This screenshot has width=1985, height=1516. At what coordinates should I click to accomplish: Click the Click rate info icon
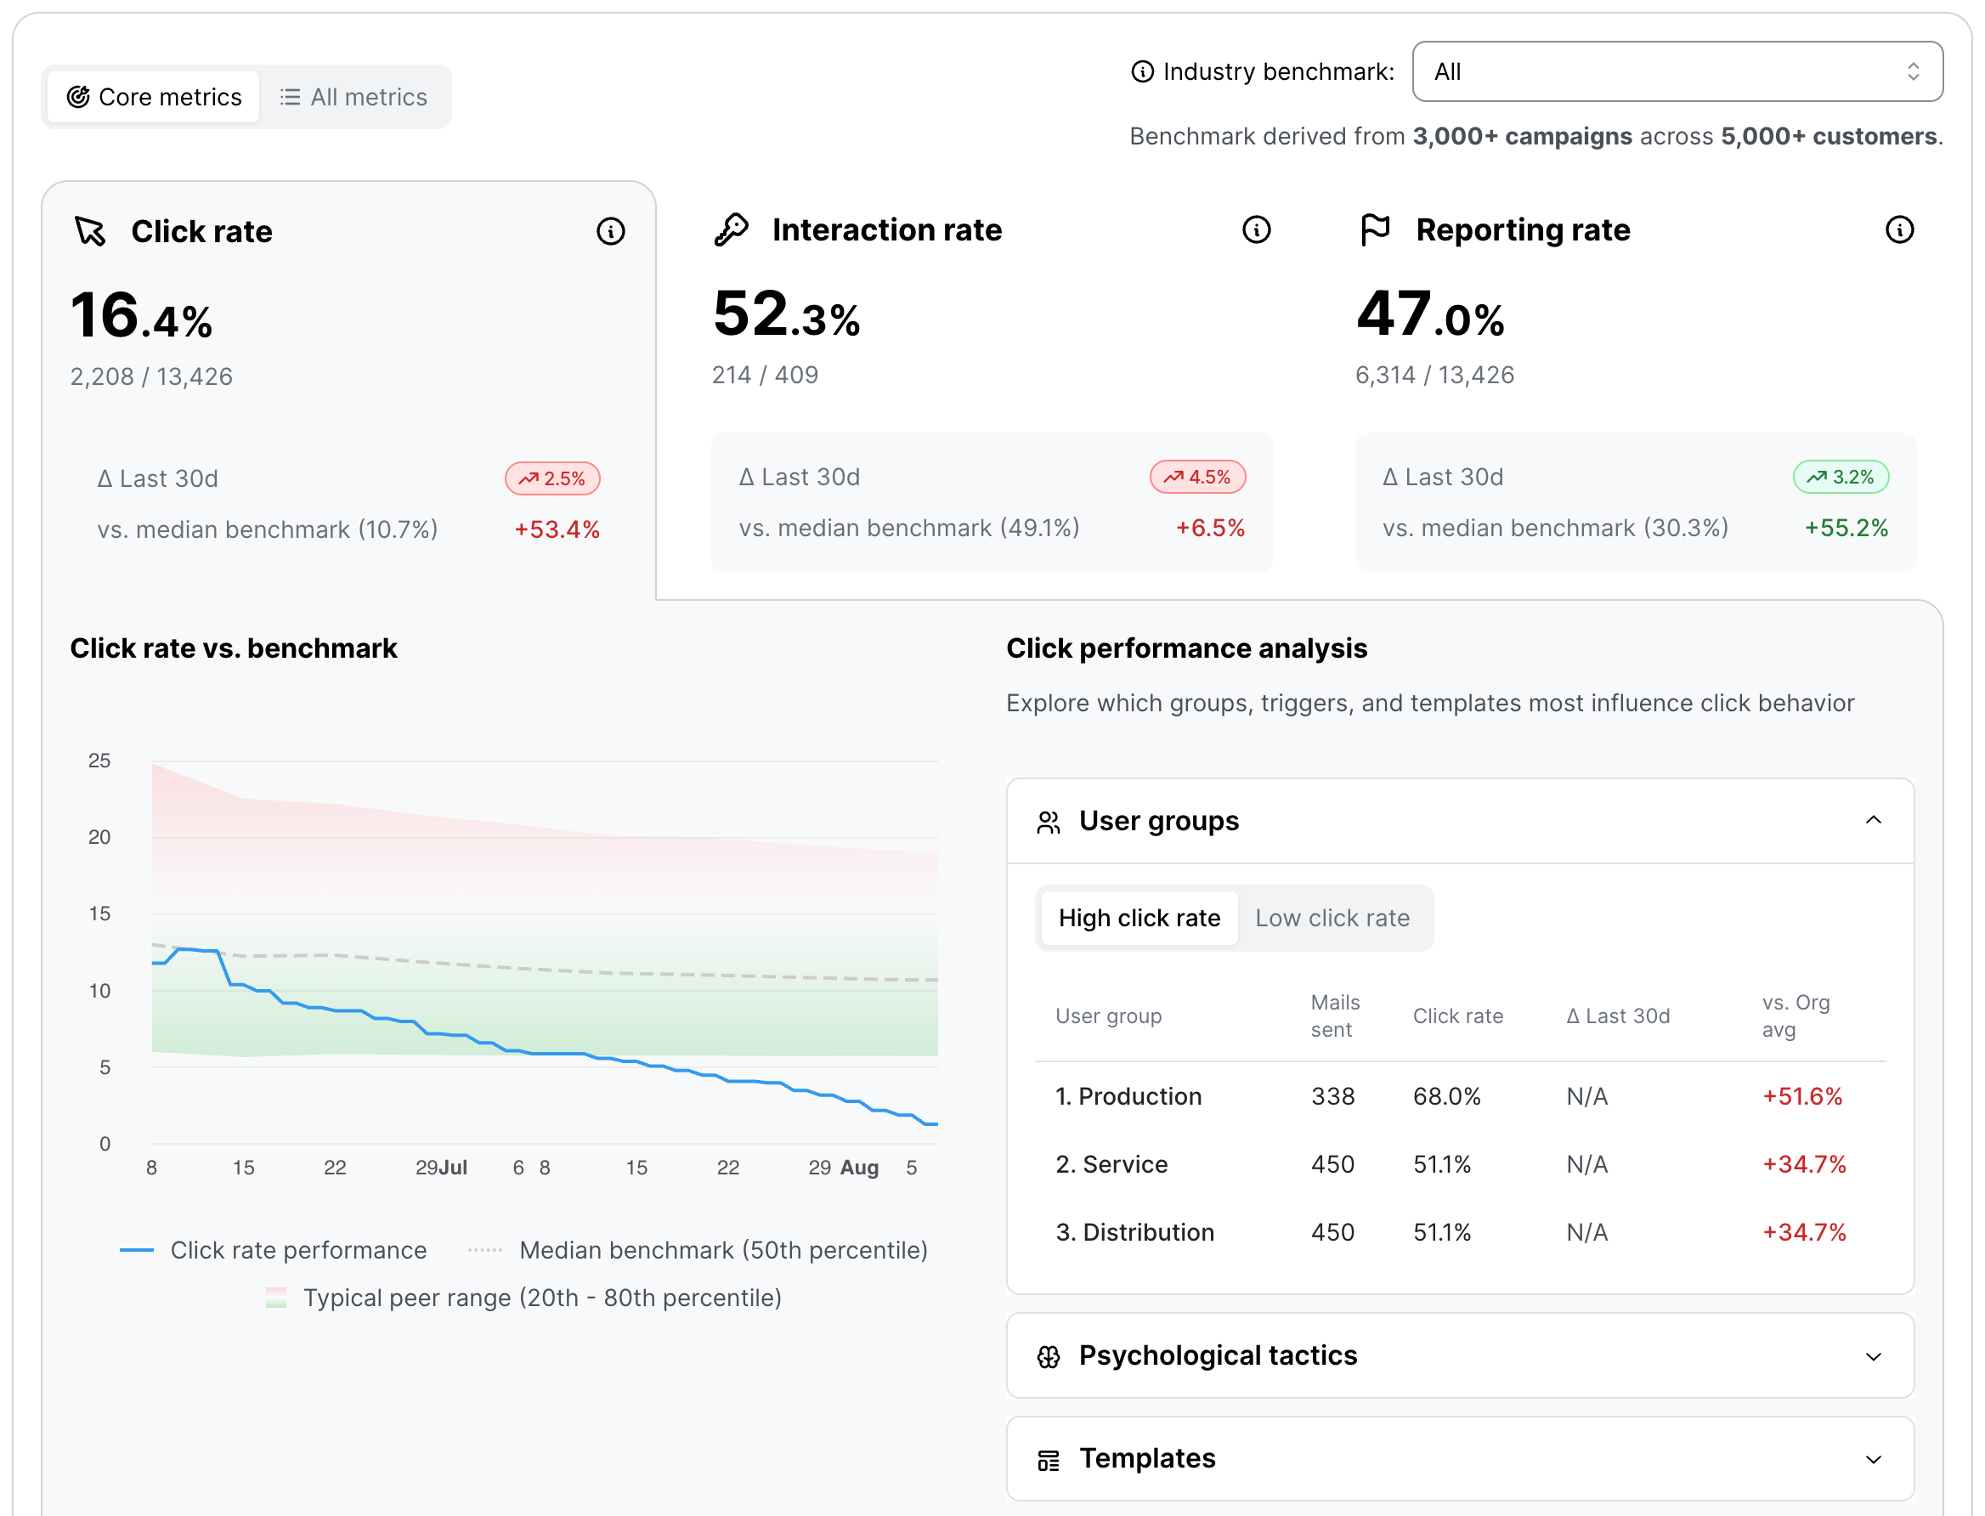tap(611, 232)
